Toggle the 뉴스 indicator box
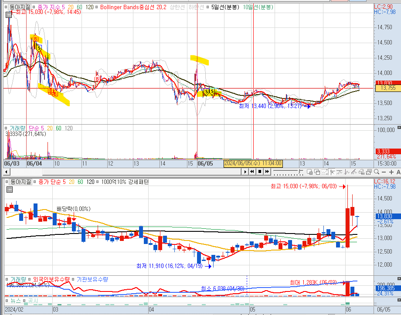 [6, 301]
